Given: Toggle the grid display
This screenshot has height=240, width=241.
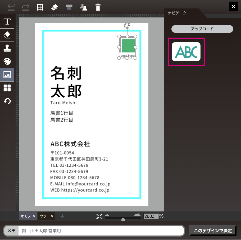Looking at the screenshot, I should [x=40, y=7].
